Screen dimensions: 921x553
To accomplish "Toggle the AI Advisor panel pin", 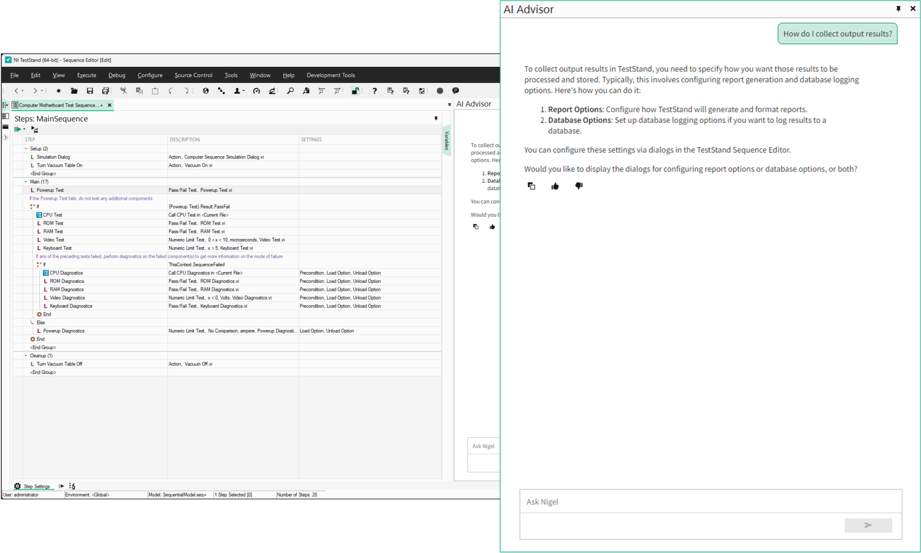I will 898,9.
